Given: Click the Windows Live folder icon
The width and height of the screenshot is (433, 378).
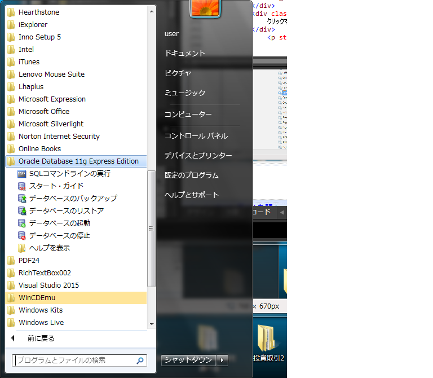Looking at the screenshot, I should pyautogui.click(x=11, y=323).
